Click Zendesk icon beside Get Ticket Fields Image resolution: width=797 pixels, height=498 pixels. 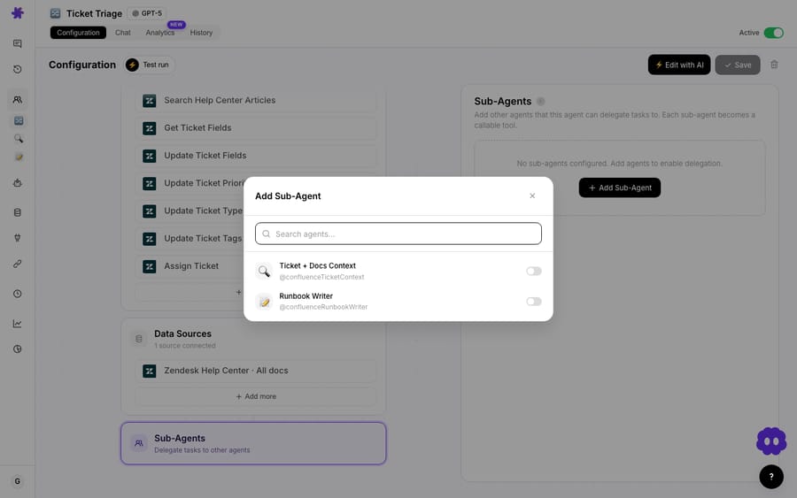[150, 128]
